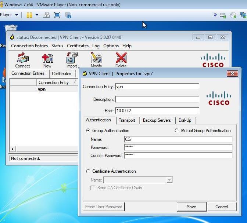Expand the VMware power options arrow
Viewport: 247px width, 223px height.
[x=37, y=15]
